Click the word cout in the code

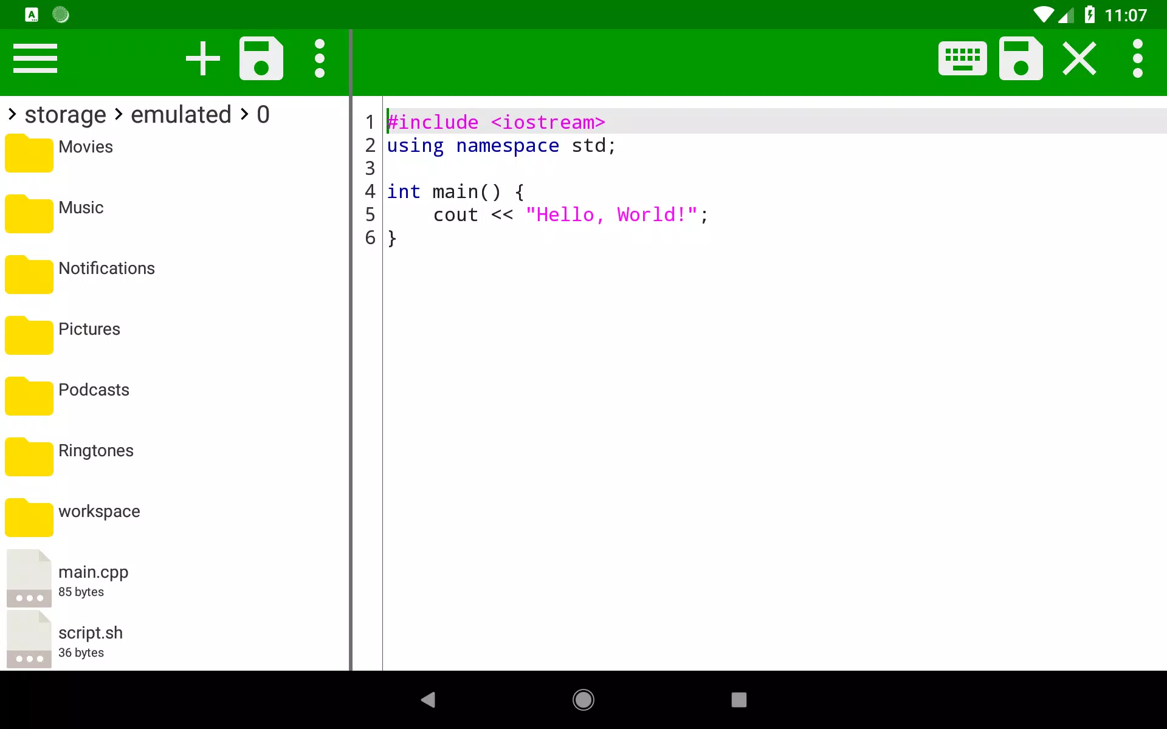tap(455, 215)
